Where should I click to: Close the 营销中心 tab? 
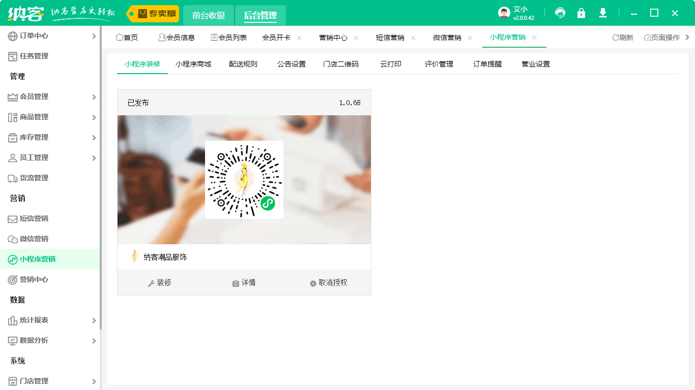coord(356,38)
